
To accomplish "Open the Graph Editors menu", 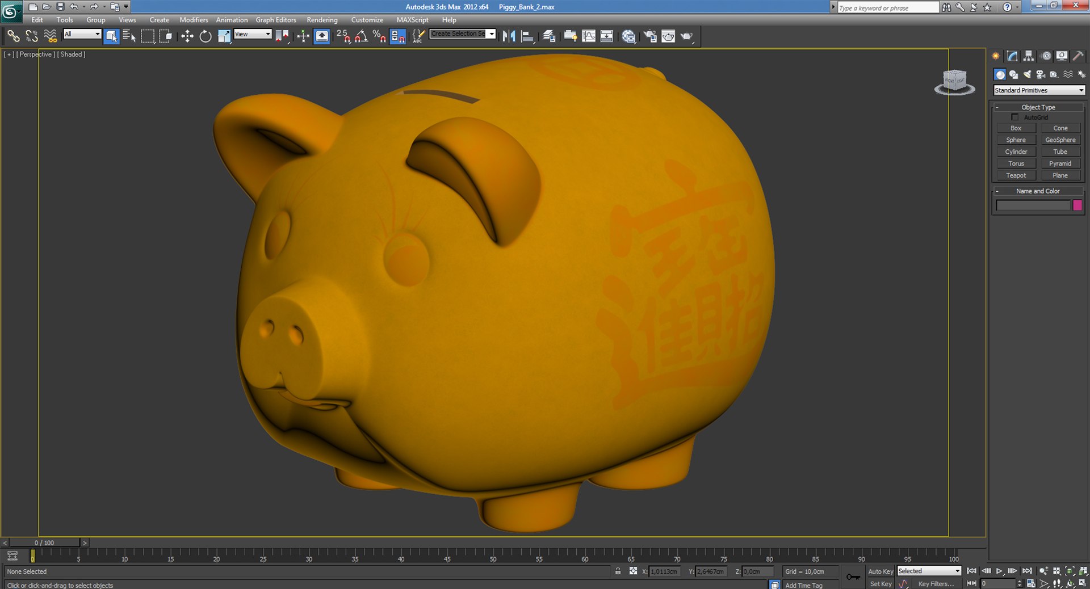I will (x=276, y=20).
